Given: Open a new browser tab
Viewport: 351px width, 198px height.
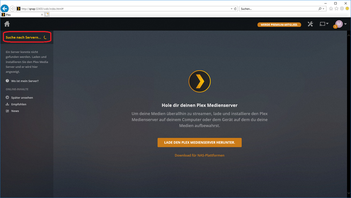Looking at the screenshot, I should point(47,15).
